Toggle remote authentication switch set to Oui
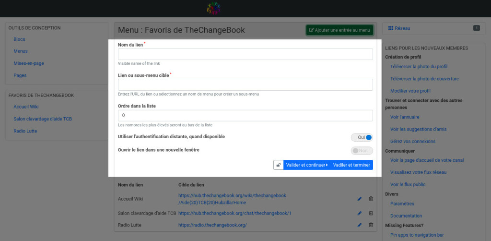This screenshot has height=241, width=491. point(362,137)
